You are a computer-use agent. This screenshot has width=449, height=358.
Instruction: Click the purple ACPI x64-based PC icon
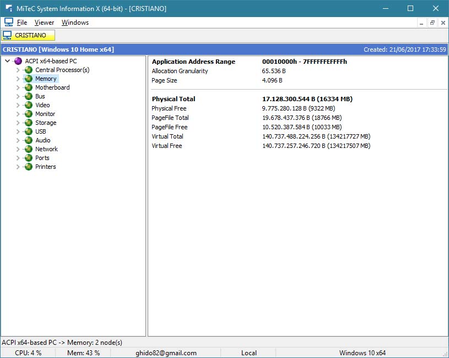(18, 61)
